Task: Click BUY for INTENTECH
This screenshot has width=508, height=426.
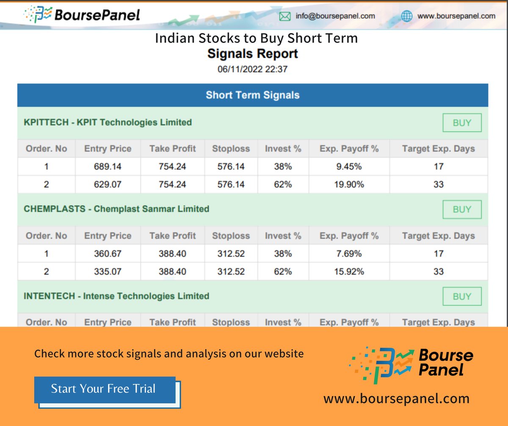Action: (x=462, y=296)
